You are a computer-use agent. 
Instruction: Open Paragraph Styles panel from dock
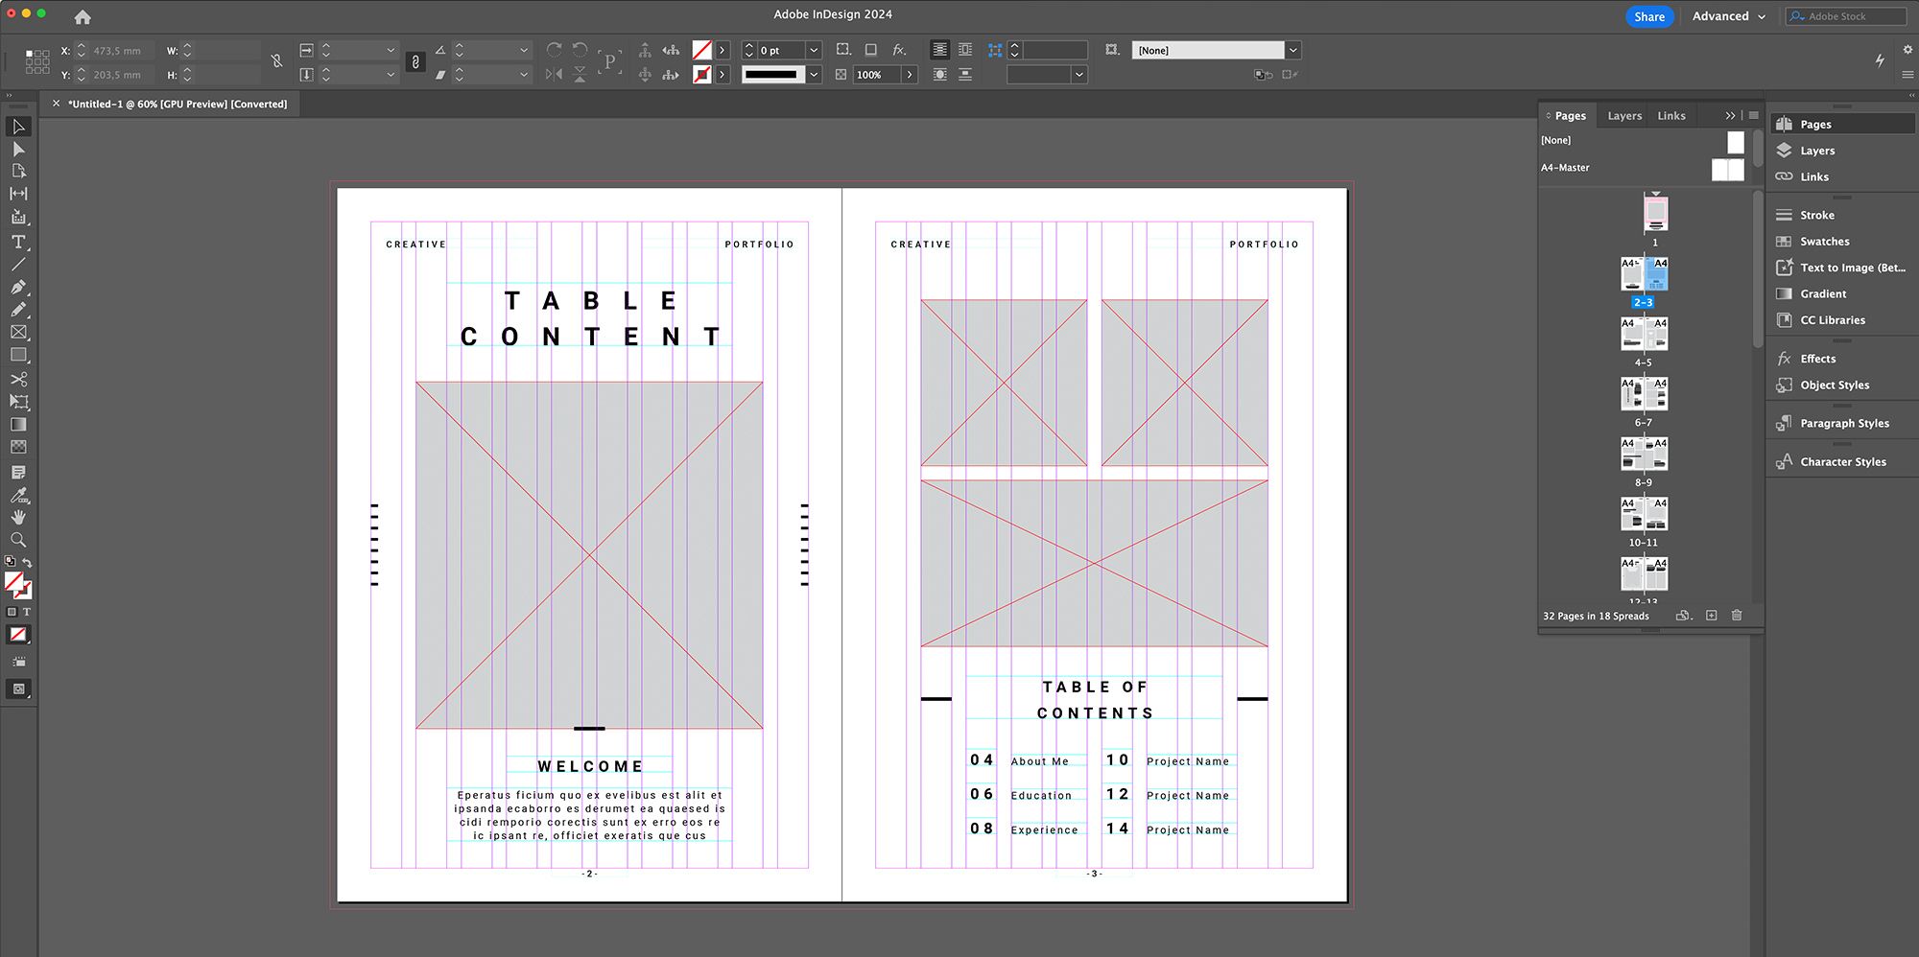coord(1843,423)
